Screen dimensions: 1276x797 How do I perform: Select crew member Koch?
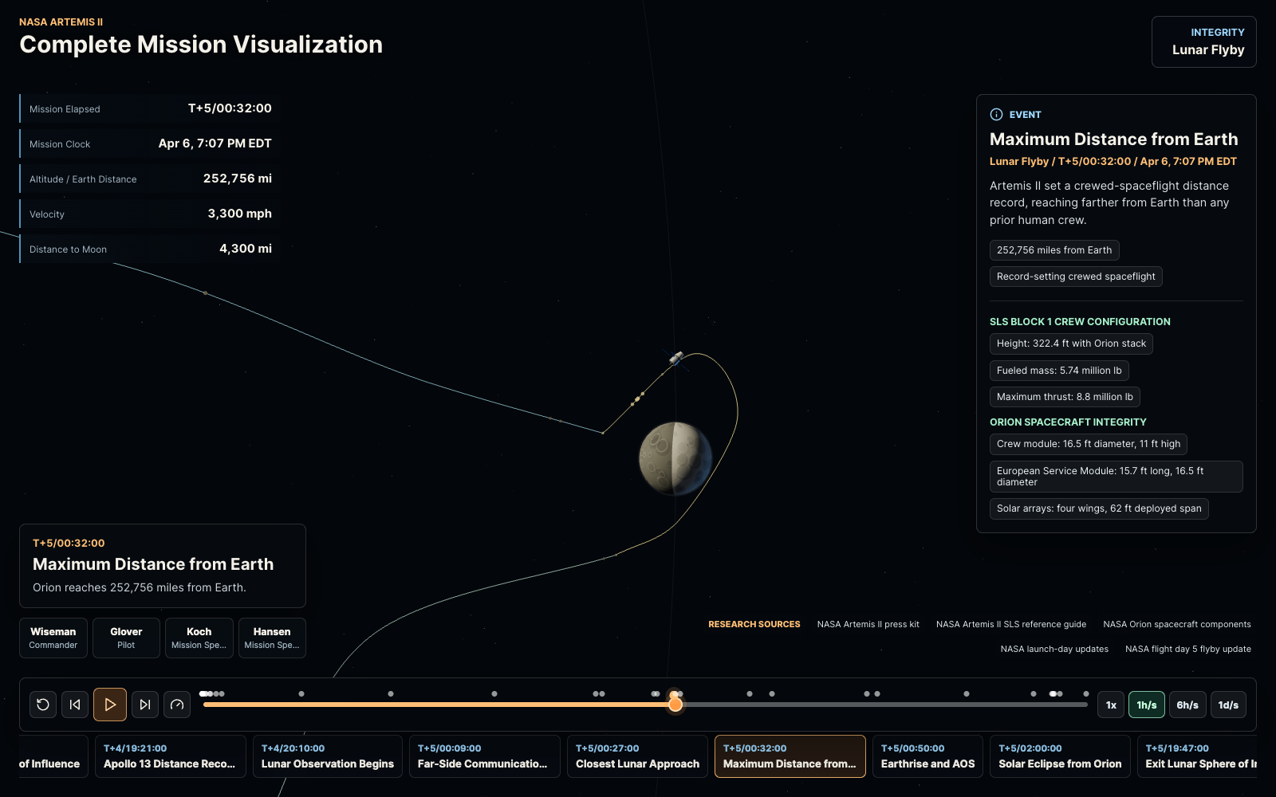pos(199,638)
